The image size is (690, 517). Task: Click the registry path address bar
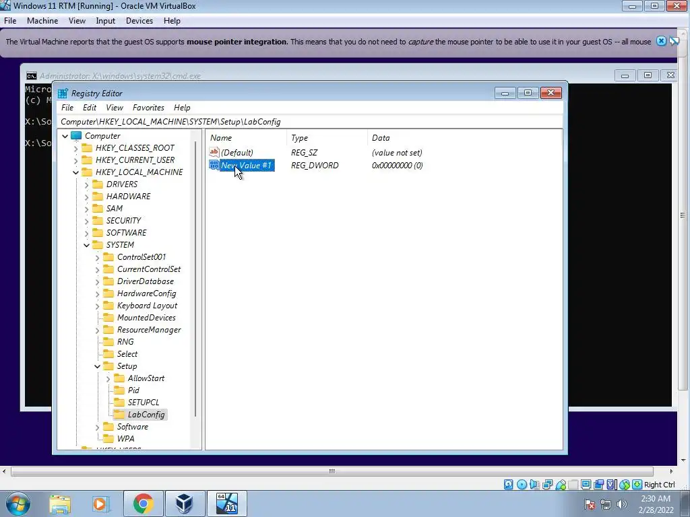pos(310,122)
